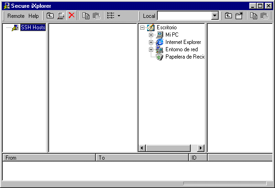Screen dimensions: 275x188
Task: Click the remote Paste icon
Action: pos(96,16)
